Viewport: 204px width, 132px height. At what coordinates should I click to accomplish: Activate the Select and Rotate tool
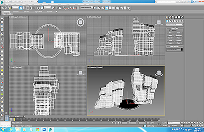tap(38, 8)
